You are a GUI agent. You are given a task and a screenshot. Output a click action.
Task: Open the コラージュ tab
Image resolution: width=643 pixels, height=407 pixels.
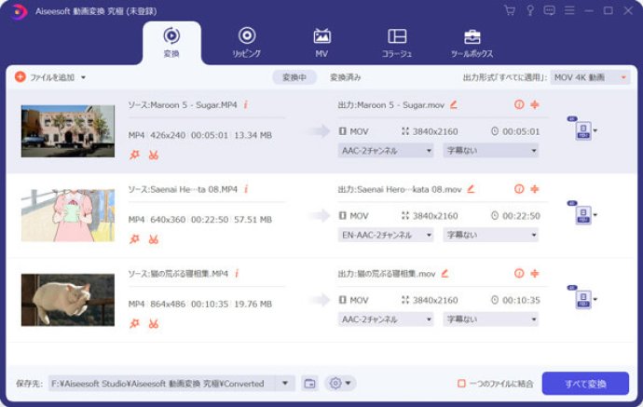point(397,42)
